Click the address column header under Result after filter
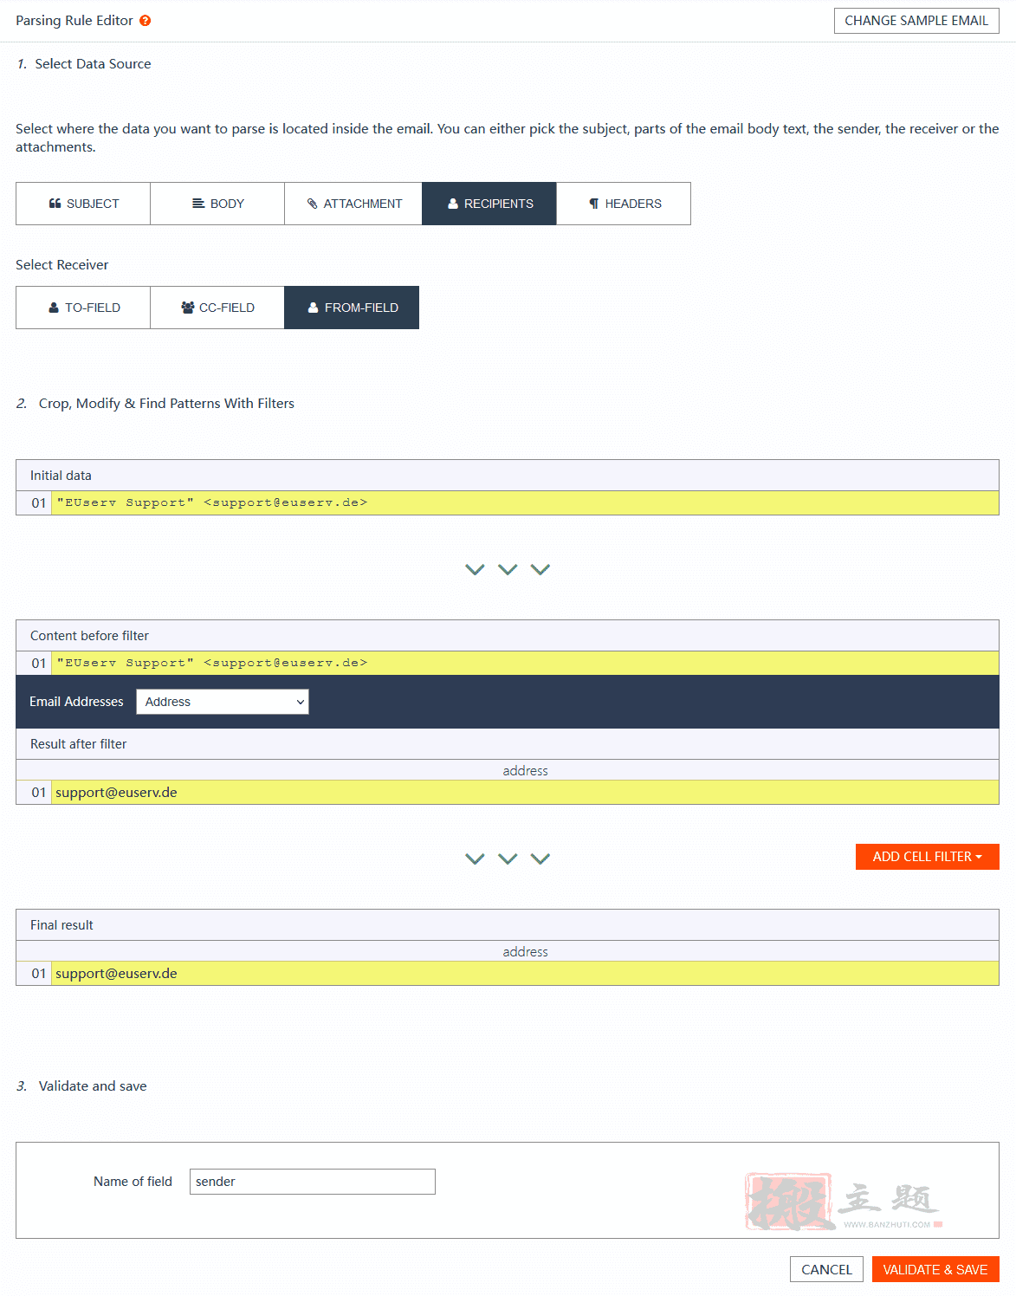1016x1296 pixels. point(525,770)
